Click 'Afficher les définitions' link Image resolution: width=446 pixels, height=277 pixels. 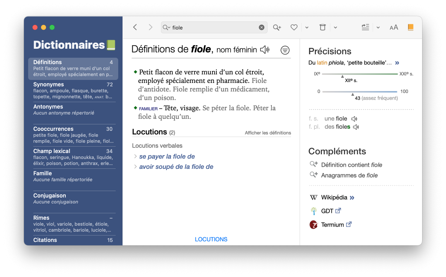pyautogui.click(x=268, y=133)
